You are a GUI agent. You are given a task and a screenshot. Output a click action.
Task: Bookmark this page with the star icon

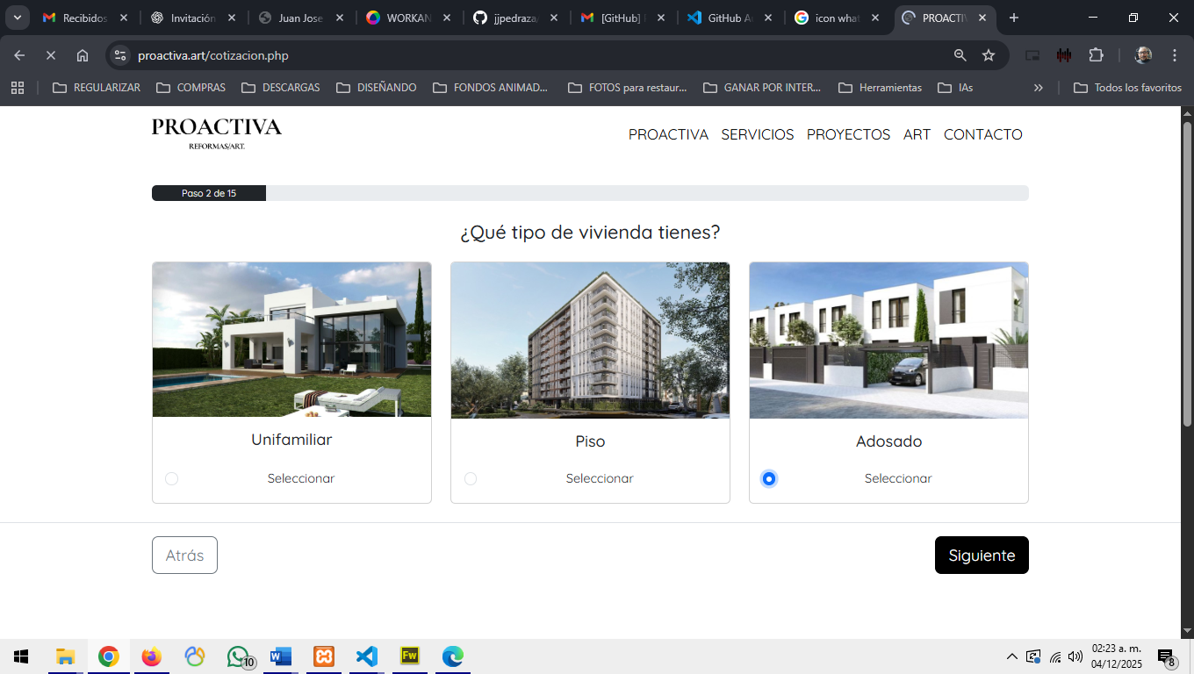point(989,55)
